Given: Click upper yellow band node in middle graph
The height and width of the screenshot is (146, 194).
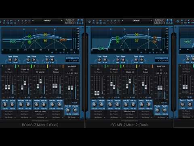Looking at the screenshot, I should pos(137,34).
